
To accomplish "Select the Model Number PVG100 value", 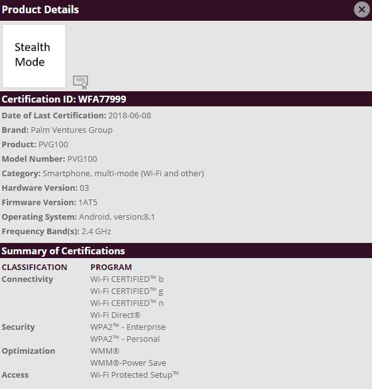I will coord(82,159).
